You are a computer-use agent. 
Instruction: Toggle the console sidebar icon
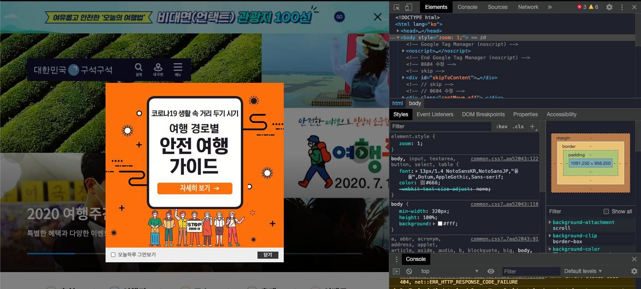coord(396,271)
